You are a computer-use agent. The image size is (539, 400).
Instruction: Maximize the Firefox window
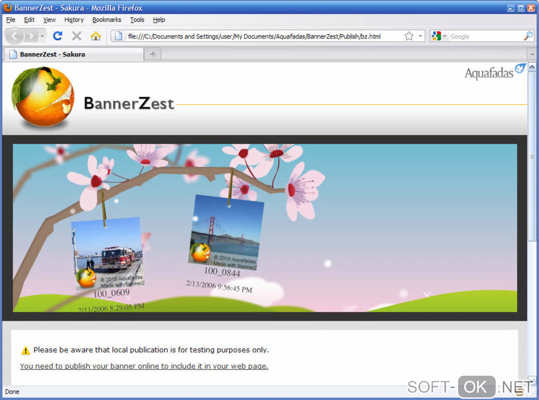521,7
